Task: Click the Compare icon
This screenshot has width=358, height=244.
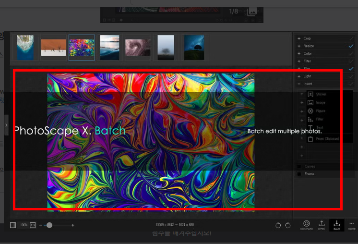Action: coord(306,225)
